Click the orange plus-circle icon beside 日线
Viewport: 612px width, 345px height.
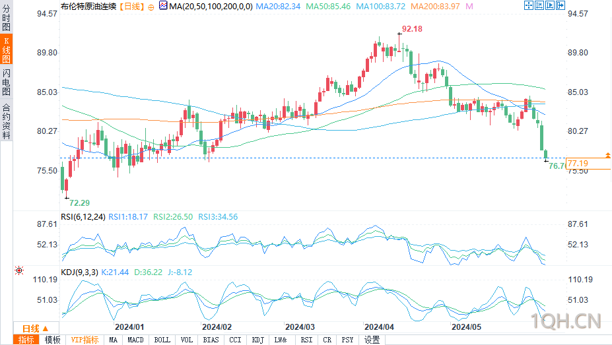[151, 7]
